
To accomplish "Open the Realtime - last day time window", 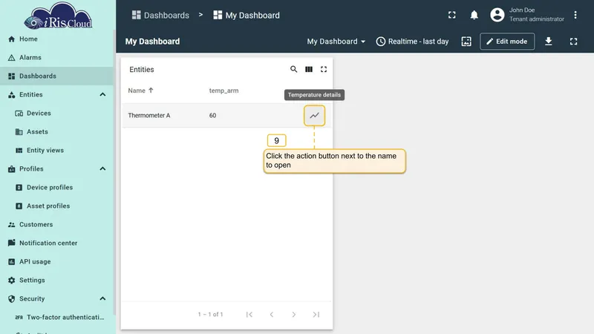I will pyautogui.click(x=412, y=42).
